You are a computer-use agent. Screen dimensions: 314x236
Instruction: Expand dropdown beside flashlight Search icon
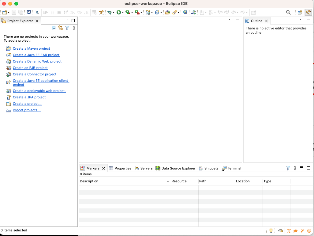click(x=178, y=13)
